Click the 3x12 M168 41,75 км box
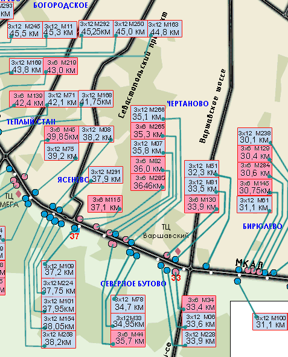The image size is (288, 357). [x=96, y=99]
